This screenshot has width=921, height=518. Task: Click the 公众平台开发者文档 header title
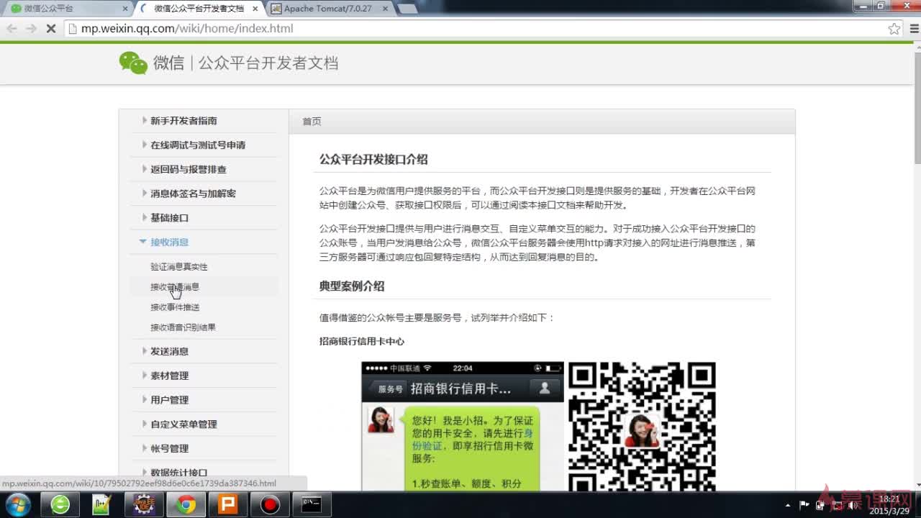coord(268,63)
